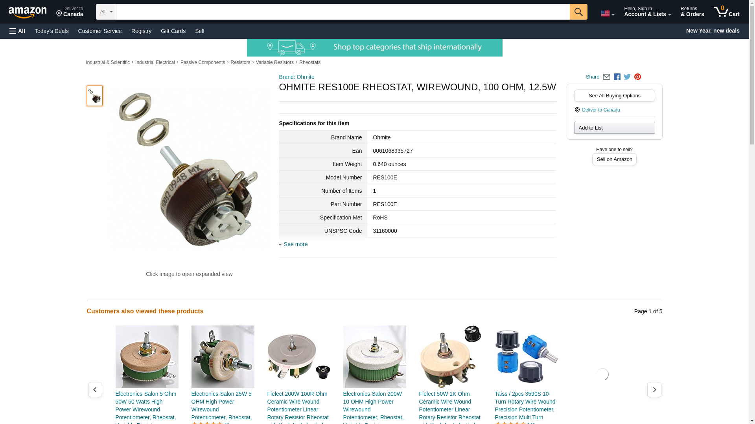755x424 pixels.
Task: Open the search category All dropdown
Action: (x=106, y=12)
